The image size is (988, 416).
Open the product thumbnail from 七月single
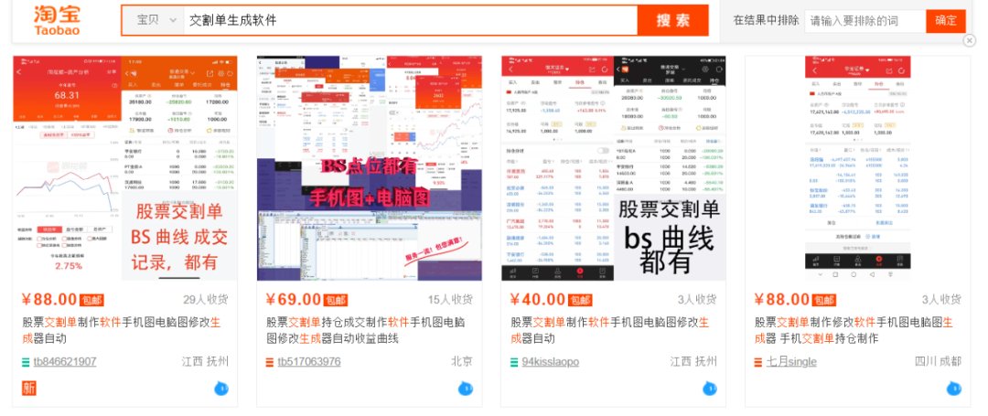pos(857,168)
